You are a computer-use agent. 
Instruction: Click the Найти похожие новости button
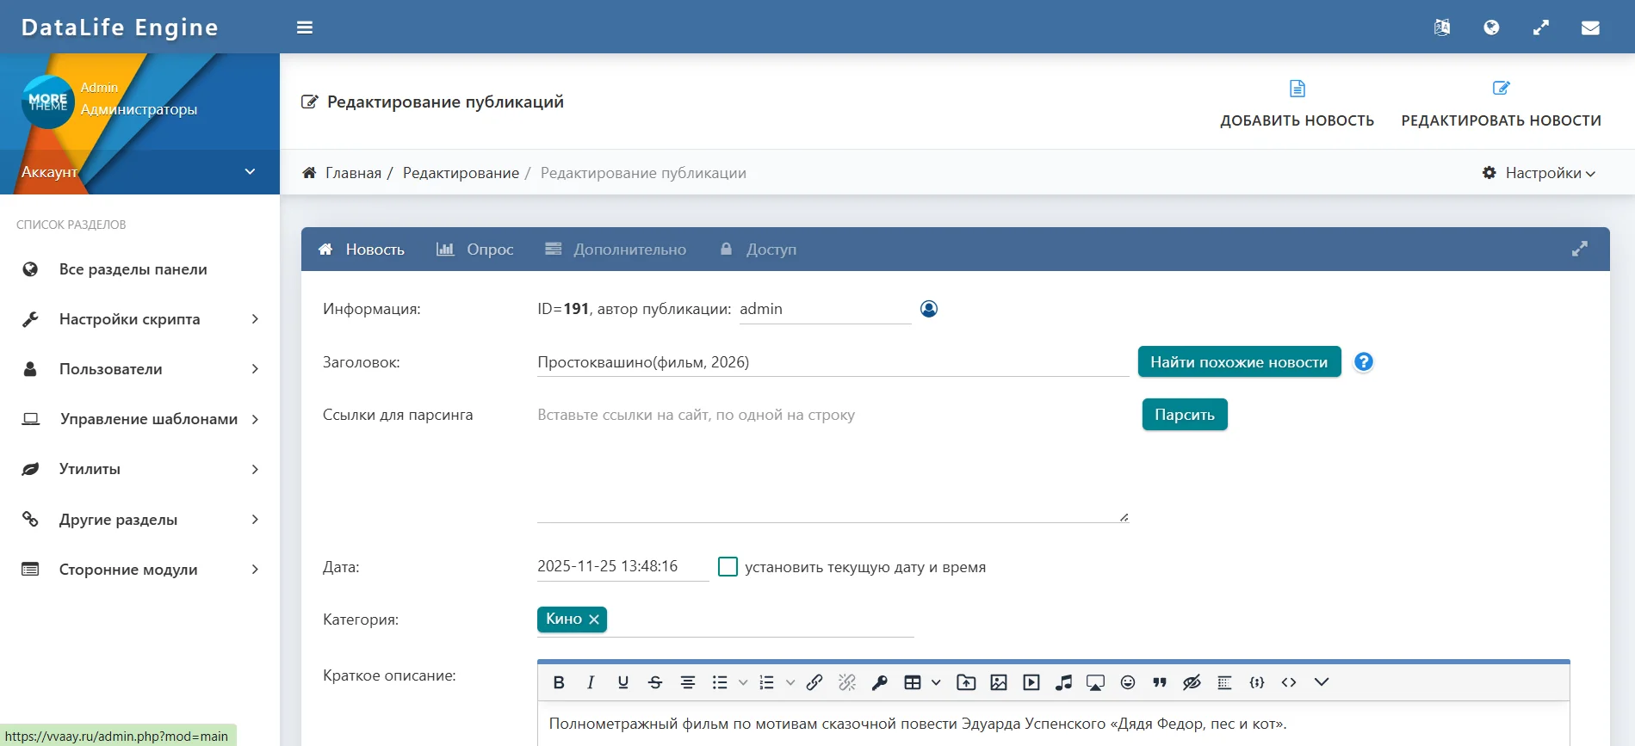pyautogui.click(x=1239, y=362)
